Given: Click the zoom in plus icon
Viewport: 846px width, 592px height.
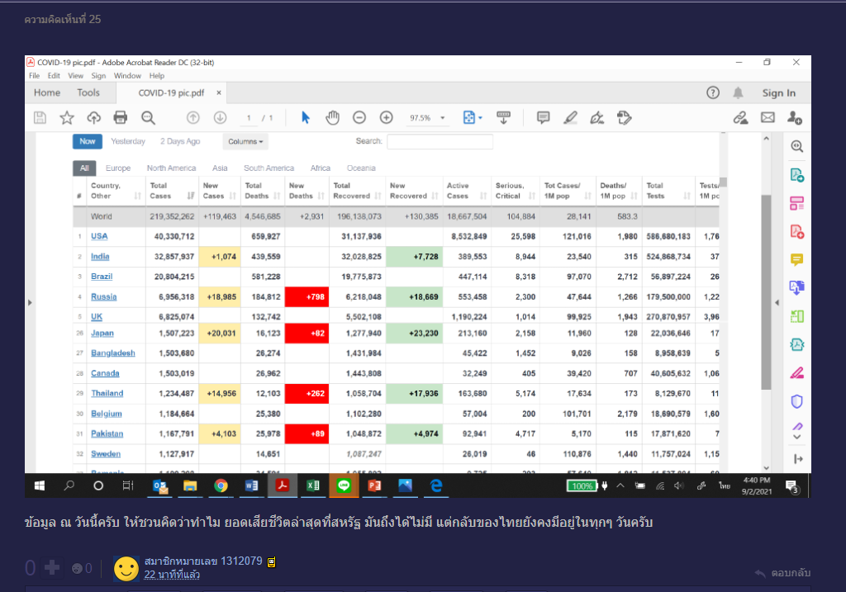Looking at the screenshot, I should [x=387, y=117].
